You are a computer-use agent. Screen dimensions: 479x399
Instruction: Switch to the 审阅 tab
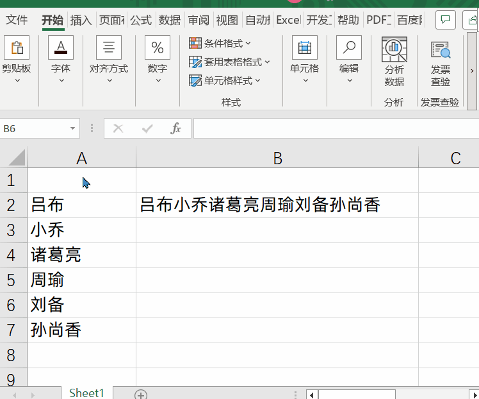pyautogui.click(x=199, y=20)
